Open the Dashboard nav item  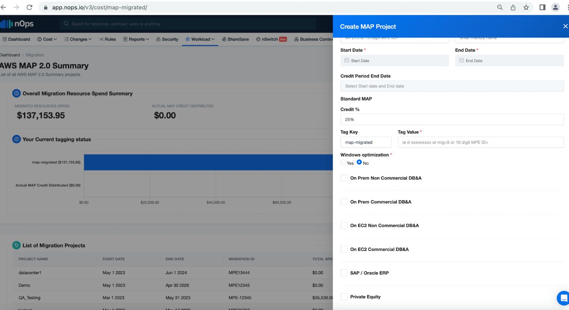(x=16, y=39)
